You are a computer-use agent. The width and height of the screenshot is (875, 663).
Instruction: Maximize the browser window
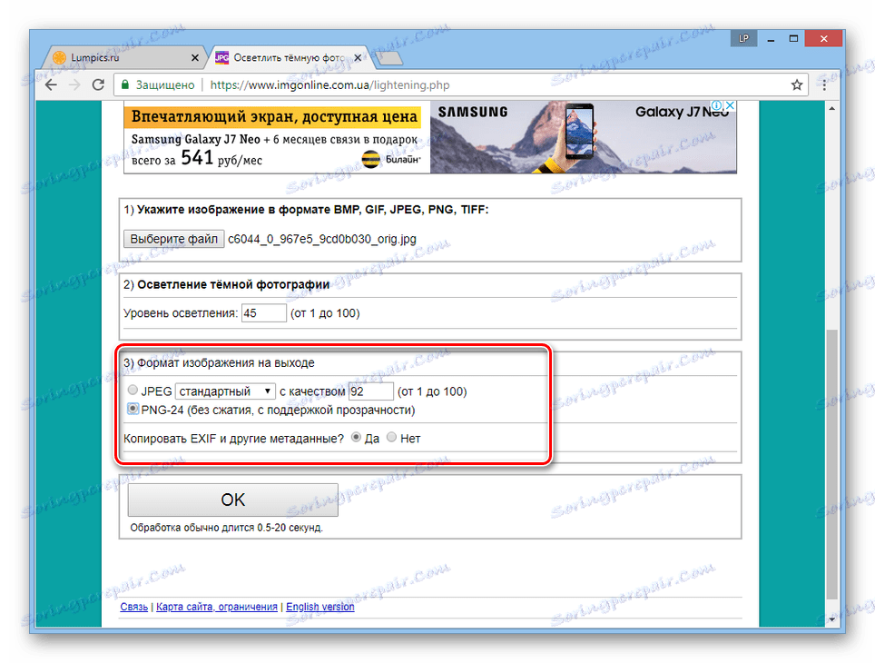tap(793, 38)
